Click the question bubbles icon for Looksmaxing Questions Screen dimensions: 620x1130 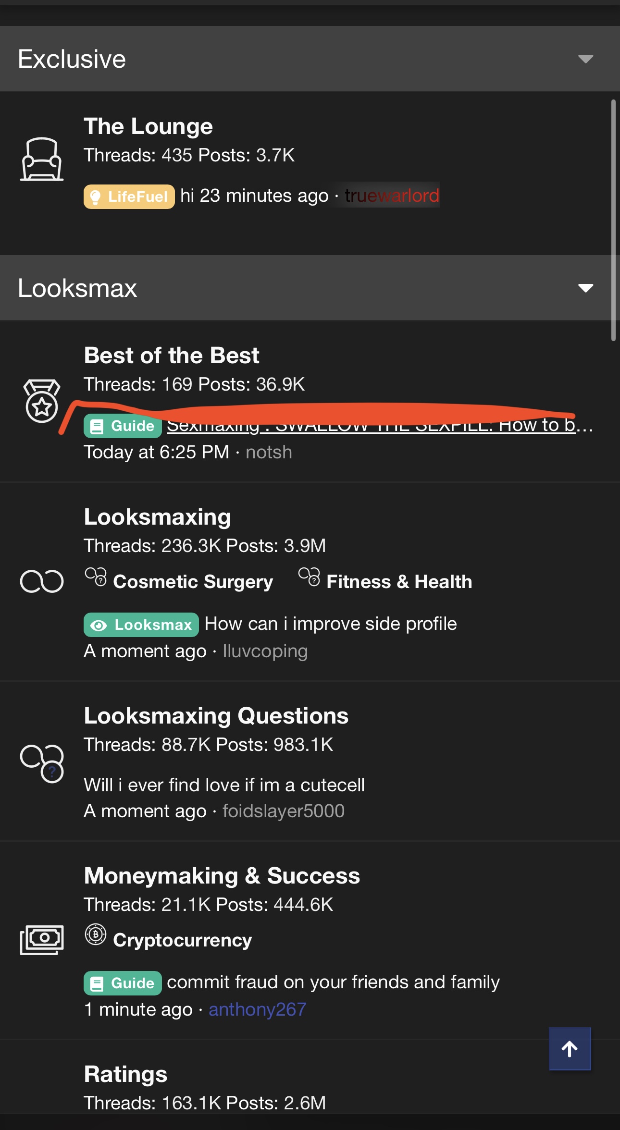click(x=42, y=763)
